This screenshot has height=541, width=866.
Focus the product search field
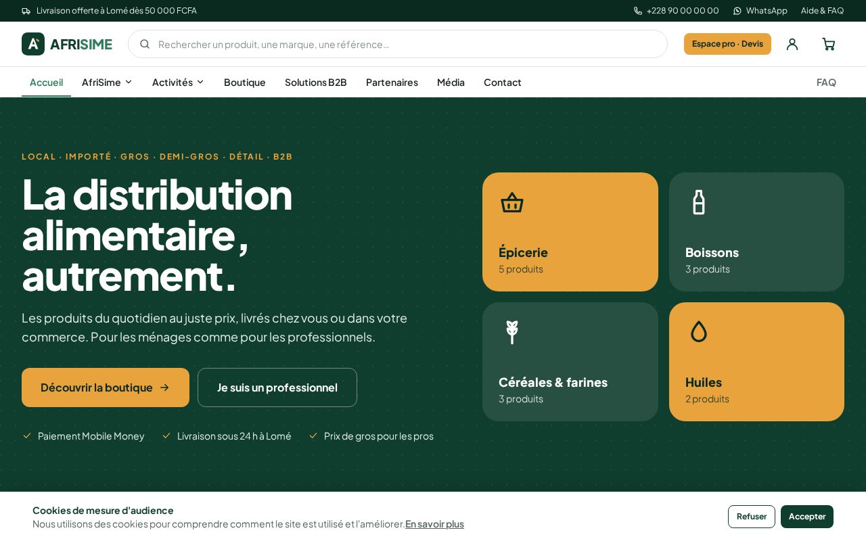(398, 44)
